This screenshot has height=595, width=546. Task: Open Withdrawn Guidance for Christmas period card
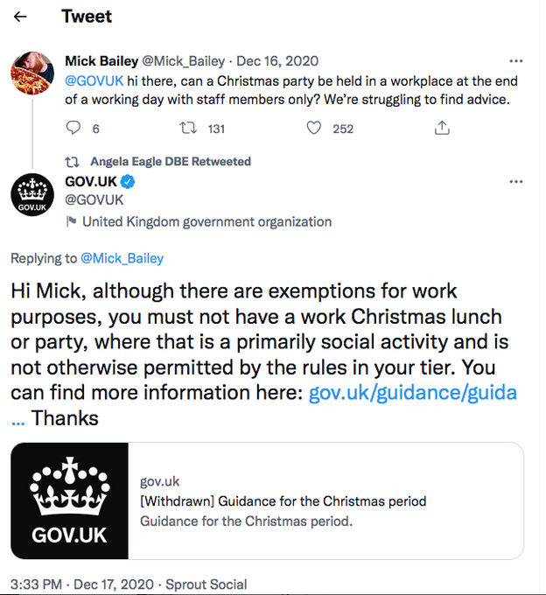267,500
